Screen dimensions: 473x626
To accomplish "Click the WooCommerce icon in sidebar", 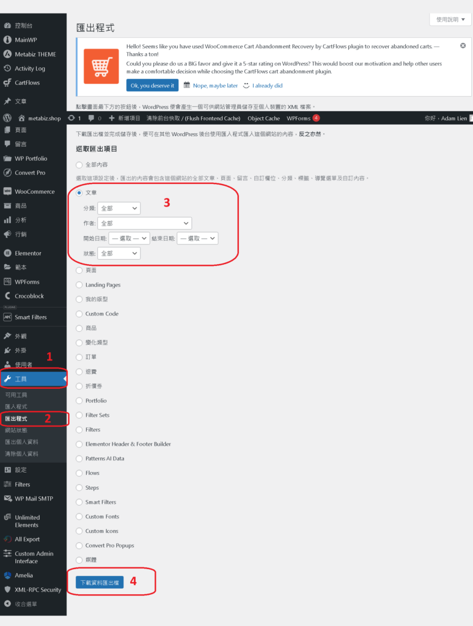I will tap(7, 191).
